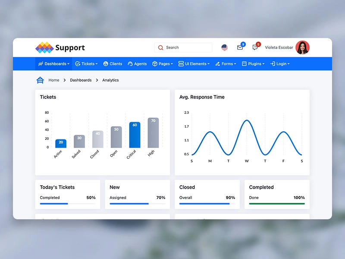Click the UI Elements stack icon

181,64
